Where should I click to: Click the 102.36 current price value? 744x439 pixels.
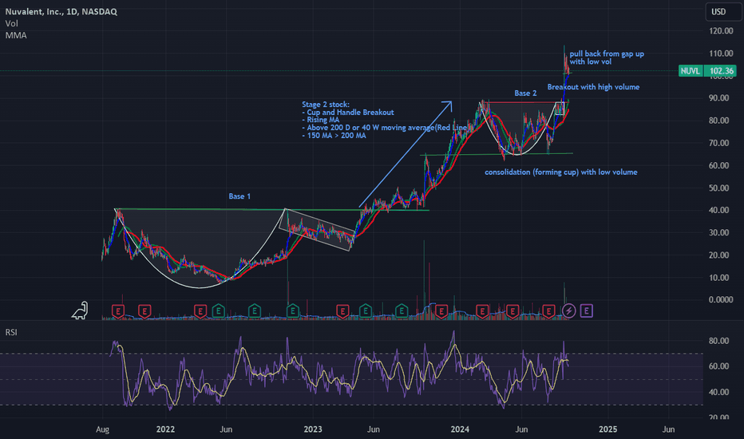[721, 71]
